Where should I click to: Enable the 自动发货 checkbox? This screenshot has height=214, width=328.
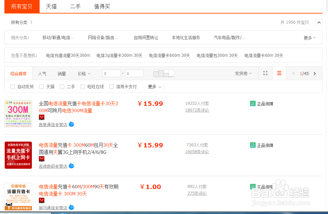(13, 87)
